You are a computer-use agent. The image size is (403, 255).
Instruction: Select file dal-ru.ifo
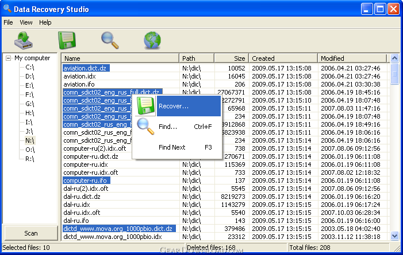[76, 221]
